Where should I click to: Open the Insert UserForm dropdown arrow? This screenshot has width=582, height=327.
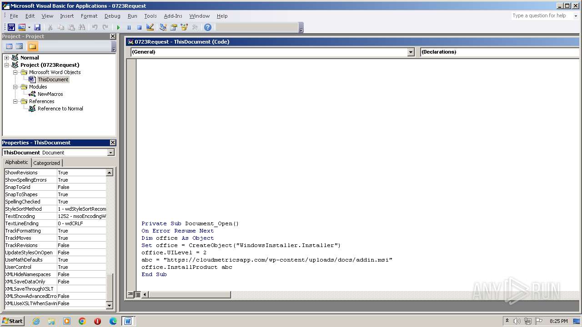click(x=29, y=27)
